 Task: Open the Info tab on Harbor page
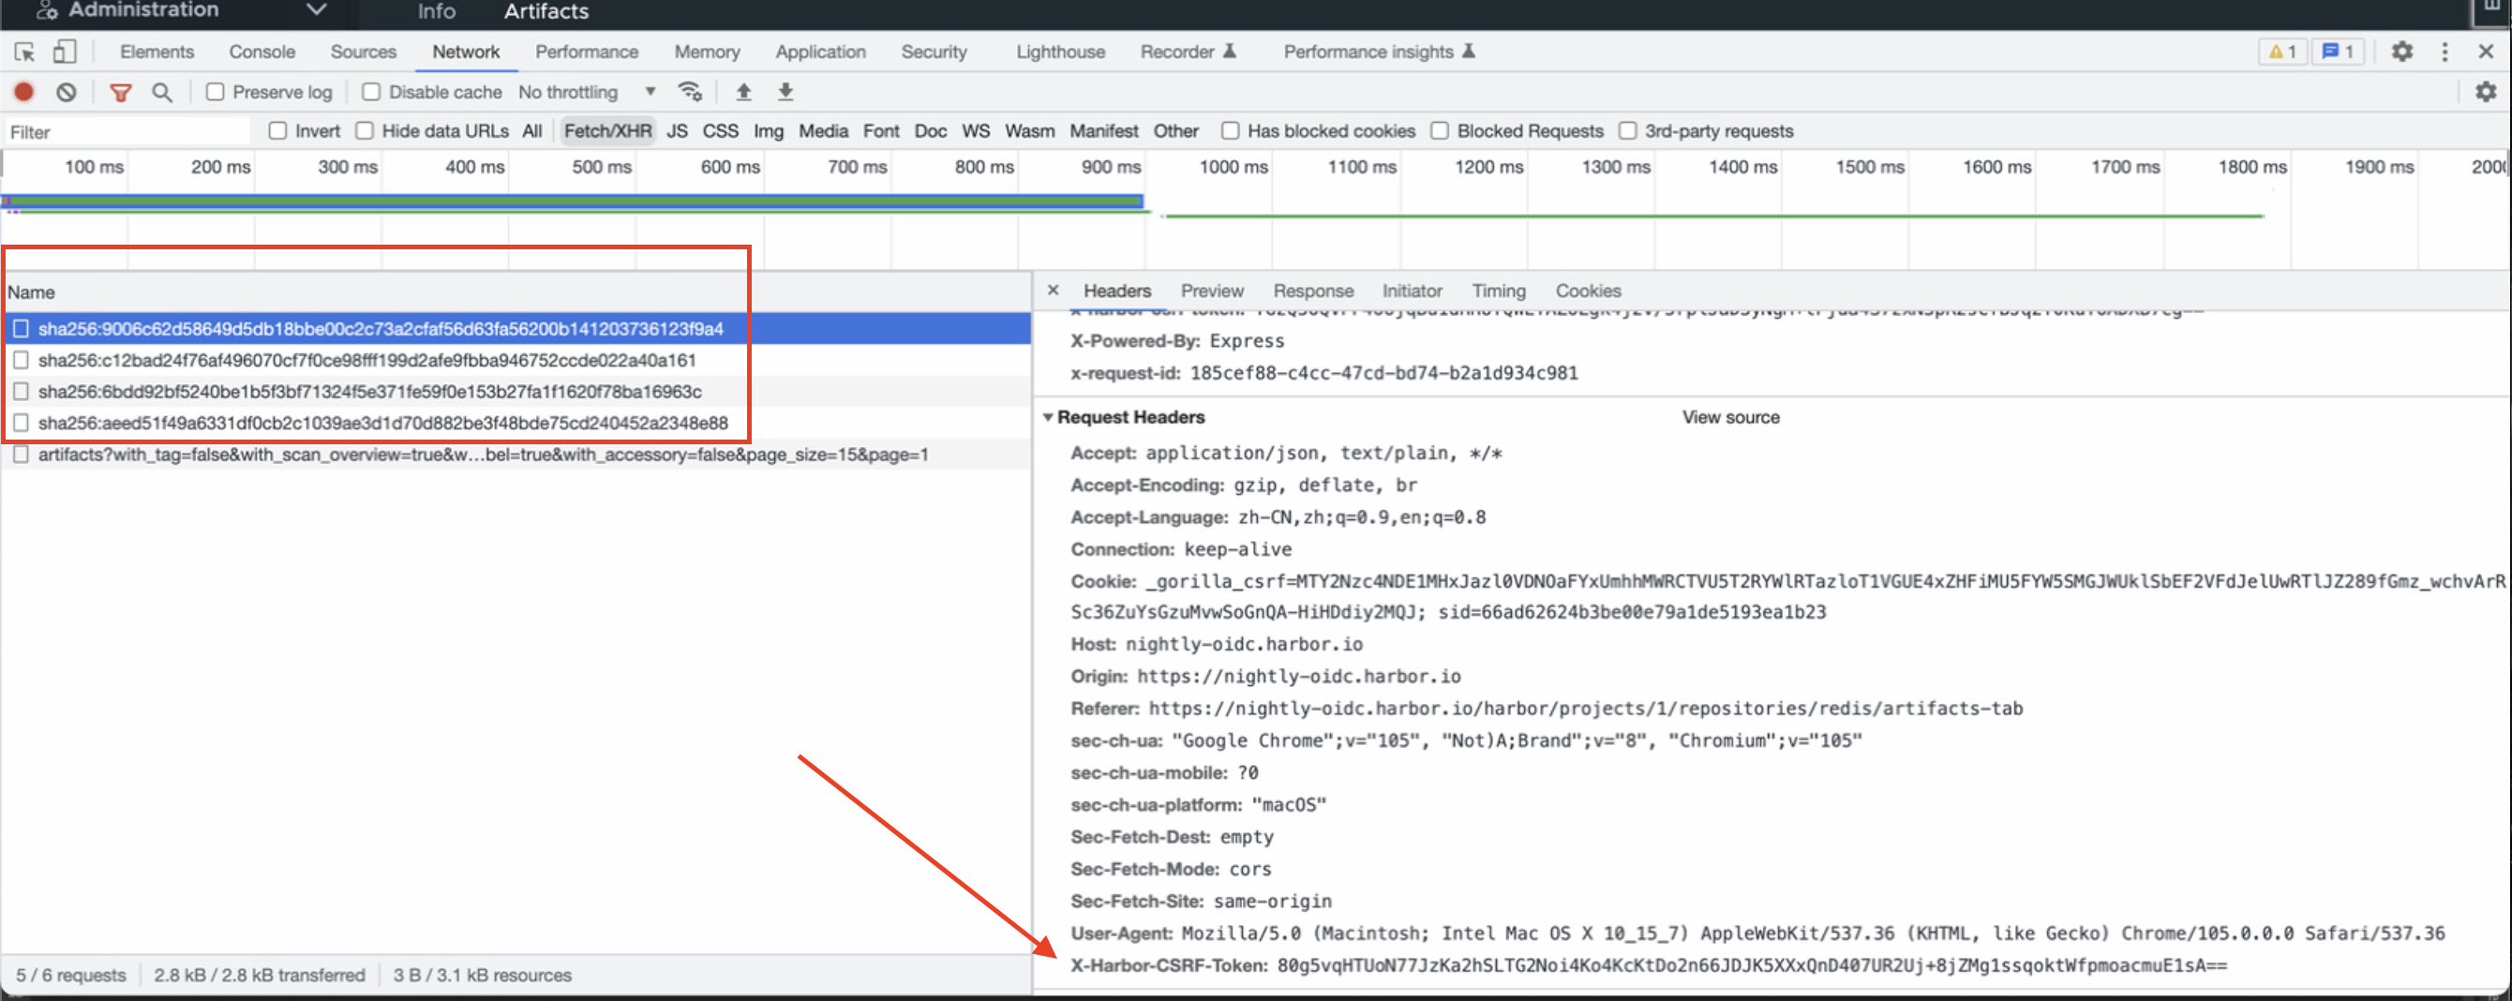[x=436, y=10]
